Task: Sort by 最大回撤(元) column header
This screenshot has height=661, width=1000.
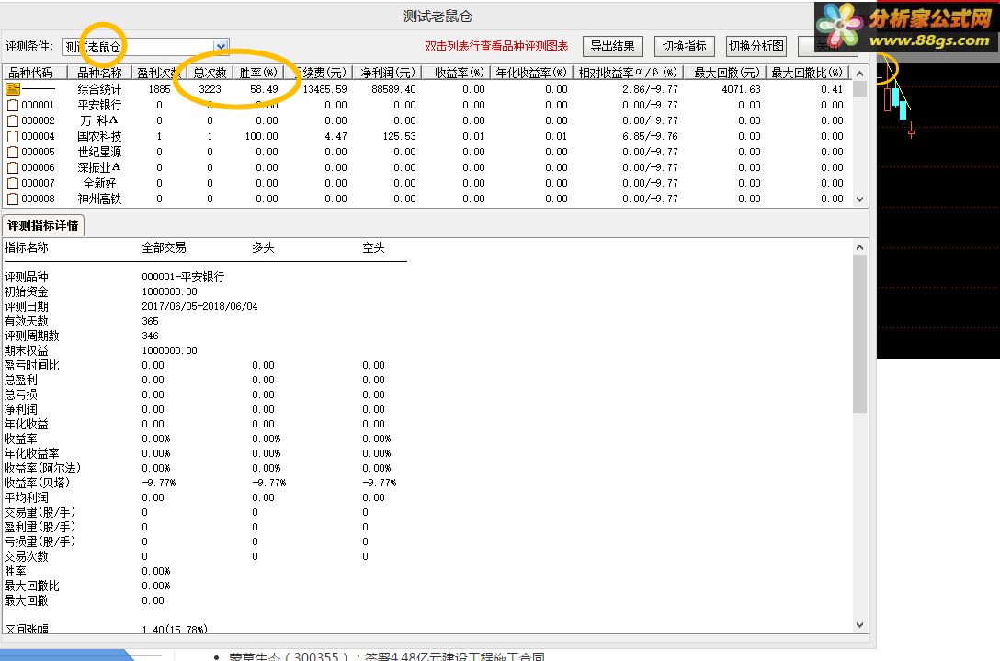Action: pyautogui.click(x=727, y=73)
